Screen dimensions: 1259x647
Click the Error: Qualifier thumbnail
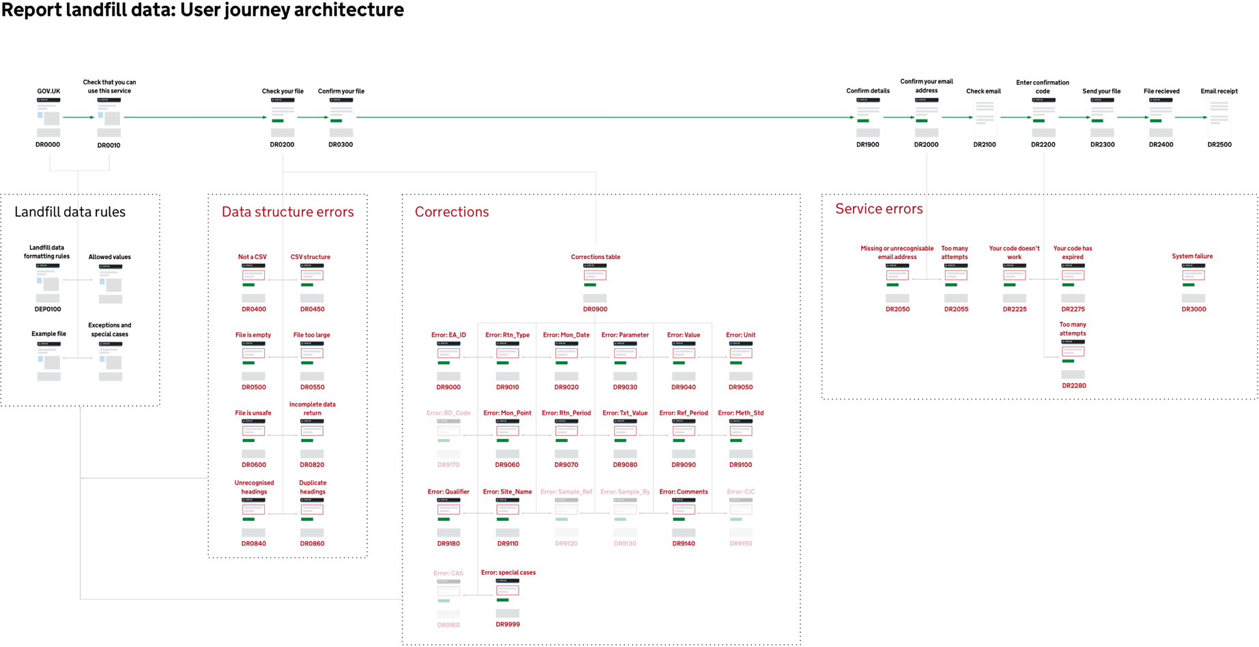click(x=448, y=517)
